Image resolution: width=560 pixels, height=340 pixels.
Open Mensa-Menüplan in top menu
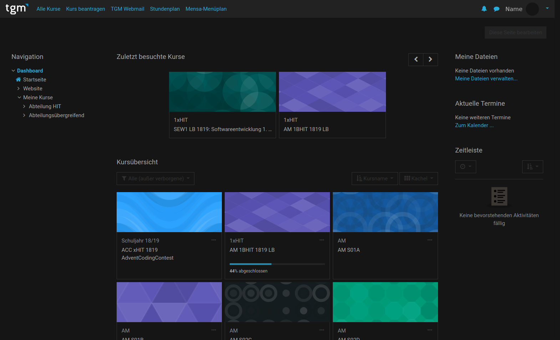[206, 9]
